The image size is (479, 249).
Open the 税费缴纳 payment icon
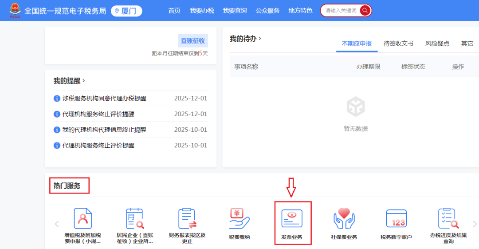click(x=239, y=219)
